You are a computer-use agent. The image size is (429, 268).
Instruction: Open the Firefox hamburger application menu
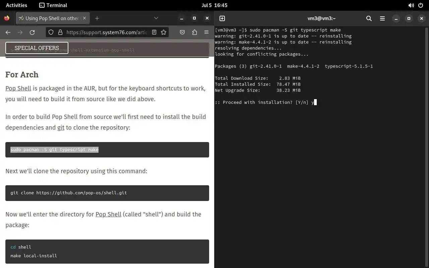tap(206, 32)
